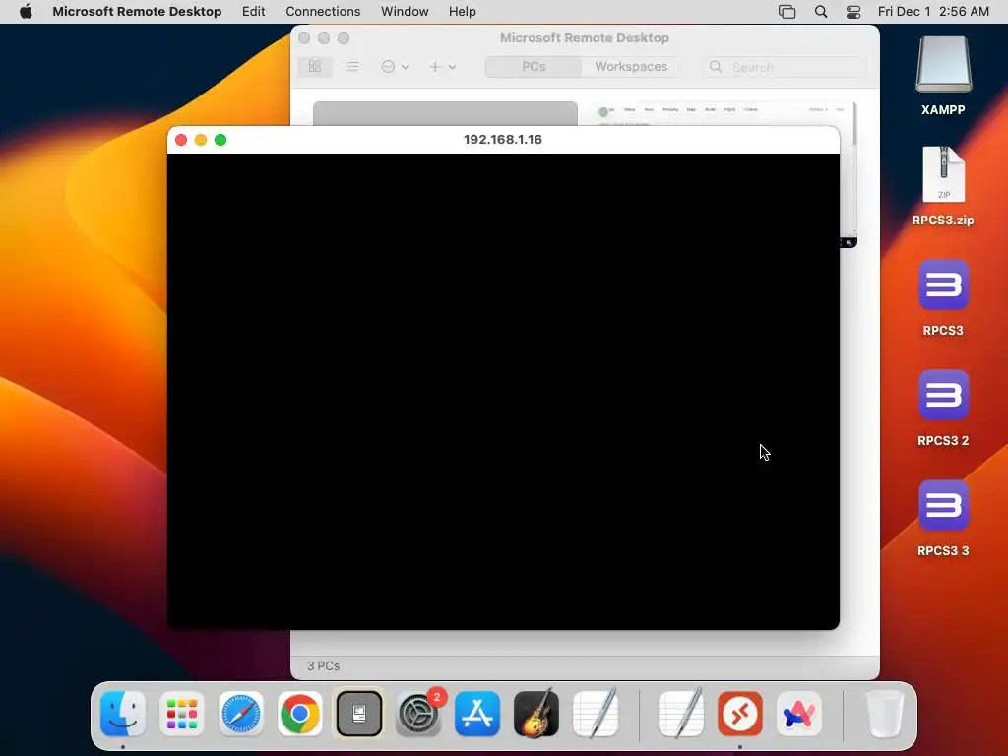Image resolution: width=1008 pixels, height=756 pixels.
Task: Select the Workspaces tab
Action: [x=631, y=66]
